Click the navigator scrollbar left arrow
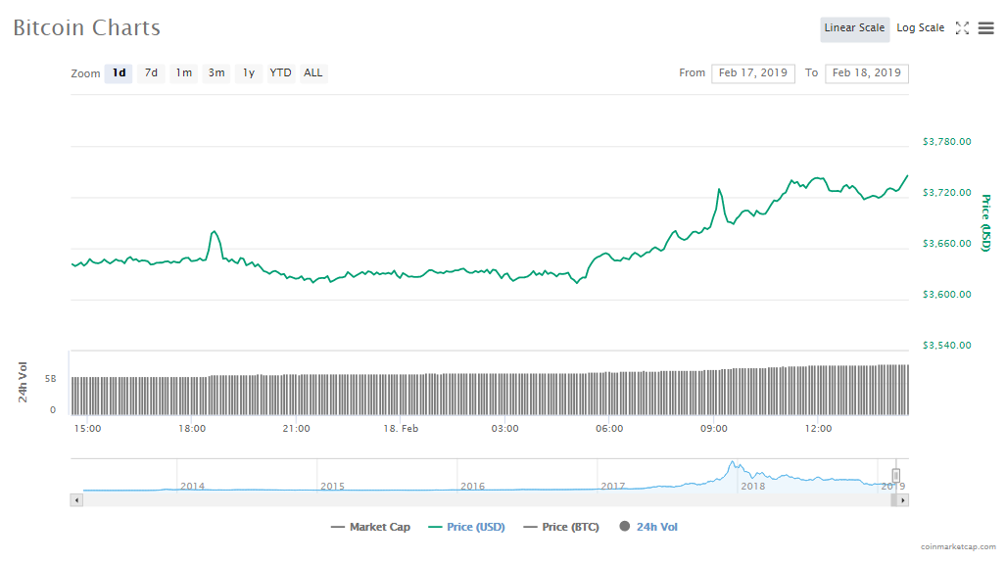This screenshot has width=1006, height=563. pos(77,500)
